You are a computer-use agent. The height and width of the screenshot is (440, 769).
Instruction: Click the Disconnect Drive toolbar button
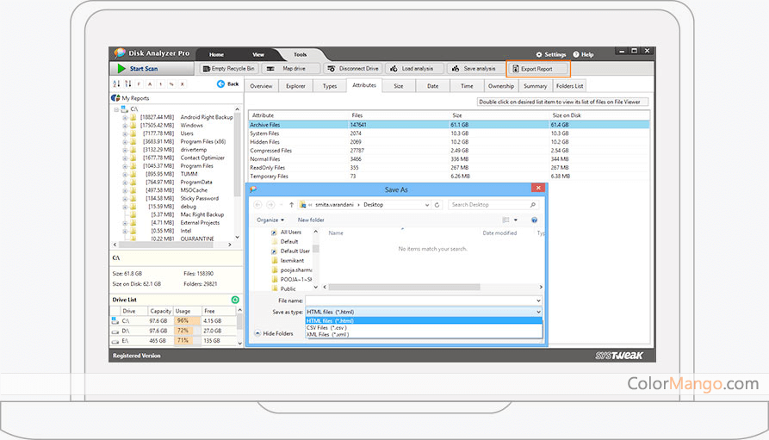click(353, 68)
